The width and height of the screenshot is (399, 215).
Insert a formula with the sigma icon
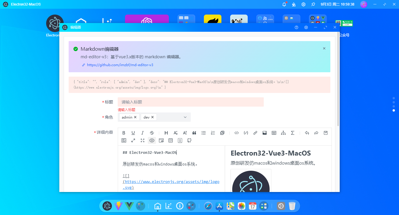292,133
